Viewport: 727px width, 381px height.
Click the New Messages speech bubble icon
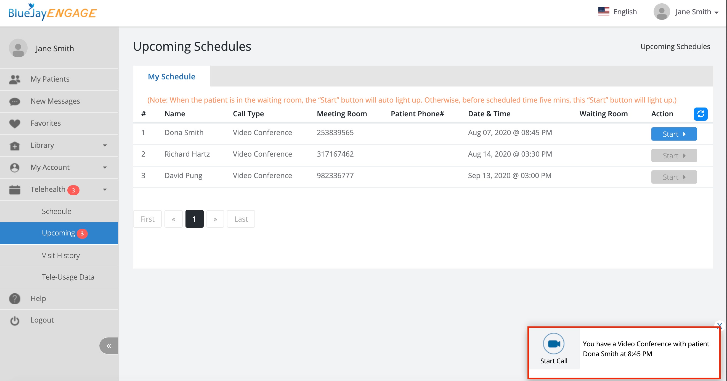tap(15, 101)
